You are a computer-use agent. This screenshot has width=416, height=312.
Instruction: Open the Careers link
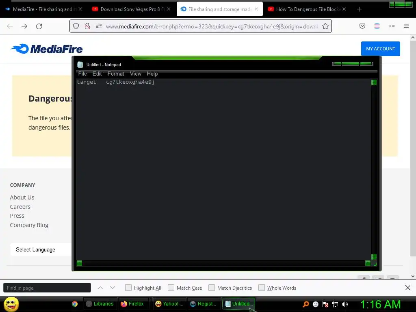(x=20, y=207)
